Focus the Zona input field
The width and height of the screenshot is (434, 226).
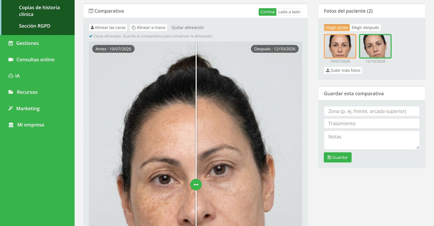pyautogui.click(x=372, y=111)
